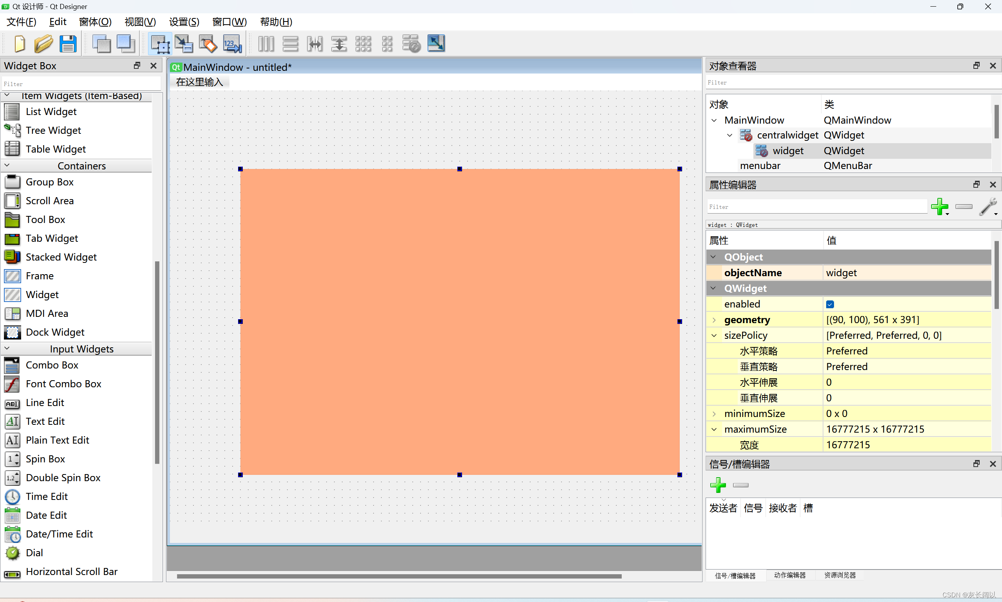
Task: Switch to the 动作编辑器 tab
Action: 790,575
